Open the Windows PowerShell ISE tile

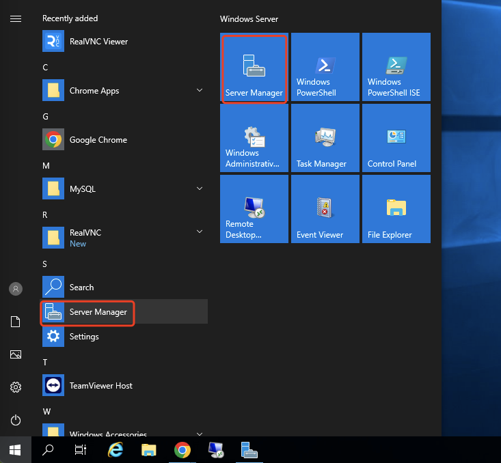(x=396, y=67)
